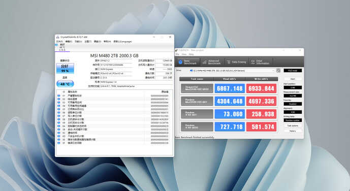The width and height of the screenshot is (350, 191).
Task: Select the disk status icon for drive C: D: E:
Action: click(x=56, y=45)
